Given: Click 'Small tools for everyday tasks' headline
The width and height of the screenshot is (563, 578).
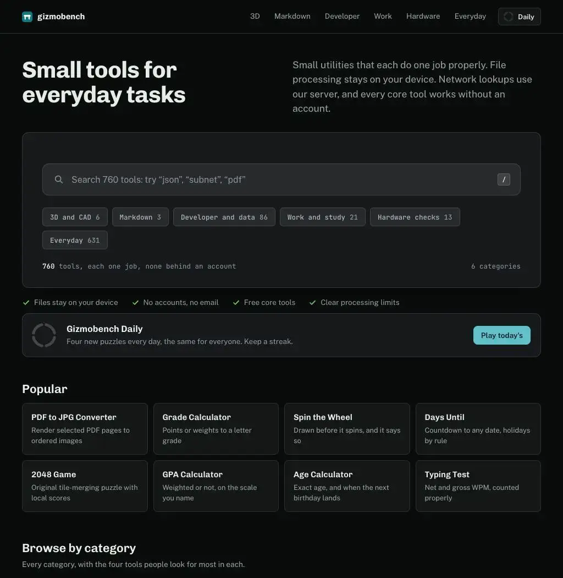Looking at the screenshot, I should (104, 83).
